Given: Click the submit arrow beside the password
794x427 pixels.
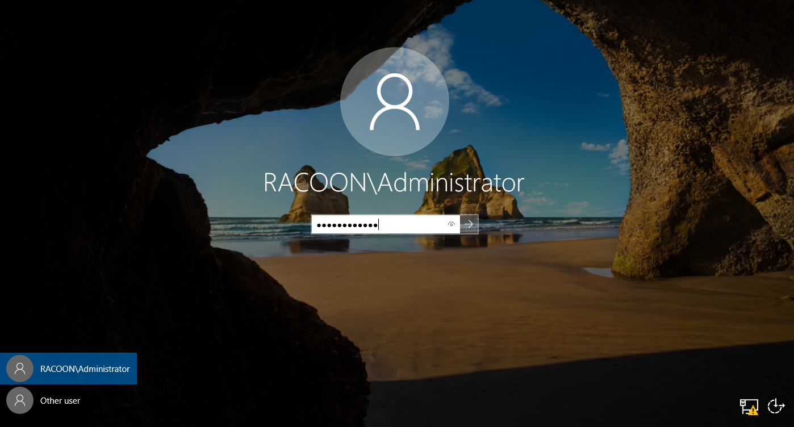Looking at the screenshot, I should pyautogui.click(x=469, y=224).
